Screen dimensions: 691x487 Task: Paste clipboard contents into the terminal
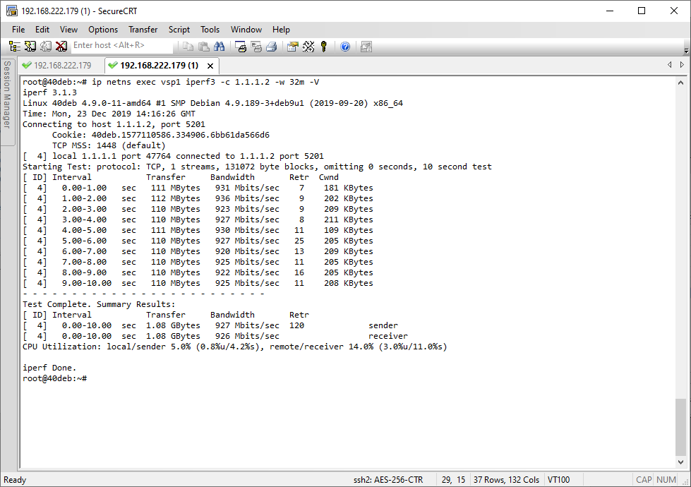point(203,46)
